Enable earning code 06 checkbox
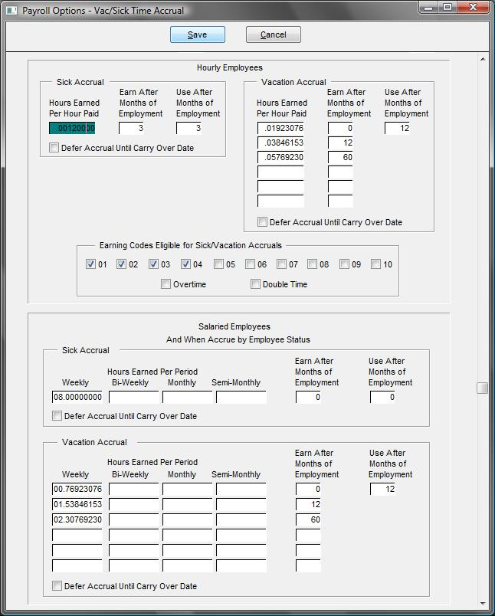The height and width of the screenshot is (616, 495). 250,264
